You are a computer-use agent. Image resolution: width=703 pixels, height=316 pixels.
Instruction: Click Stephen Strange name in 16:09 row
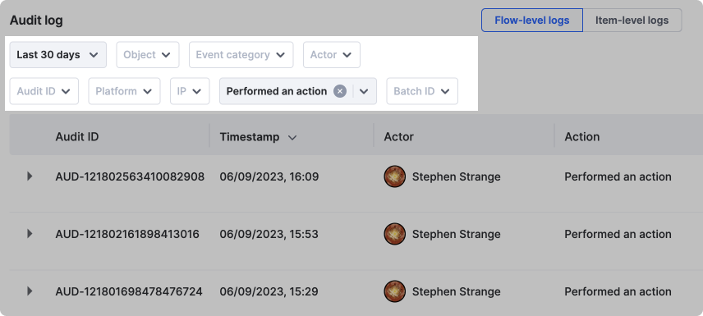pyautogui.click(x=456, y=176)
